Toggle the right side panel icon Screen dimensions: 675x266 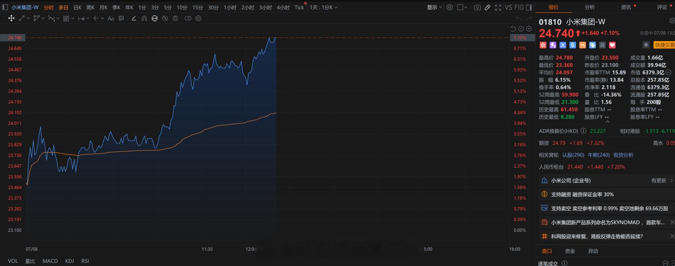click(x=529, y=7)
